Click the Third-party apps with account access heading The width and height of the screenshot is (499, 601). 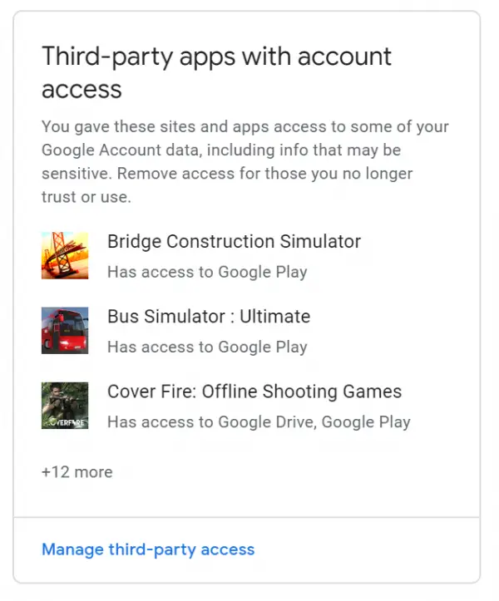tap(216, 72)
